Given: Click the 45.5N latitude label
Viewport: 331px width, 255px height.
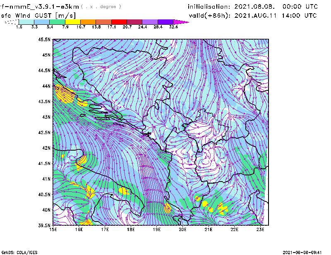Looking at the screenshot, I should [44, 39].
